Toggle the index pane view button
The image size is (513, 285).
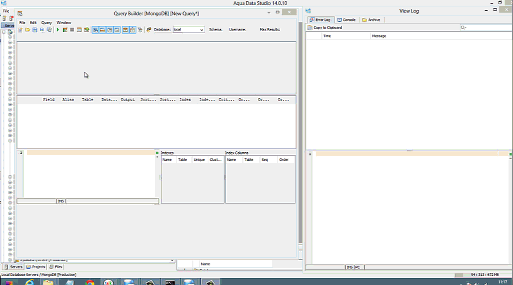click(x=117, y=30)
